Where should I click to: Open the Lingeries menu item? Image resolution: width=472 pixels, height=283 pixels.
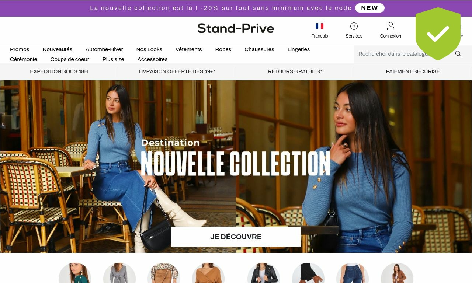[299, 49]
